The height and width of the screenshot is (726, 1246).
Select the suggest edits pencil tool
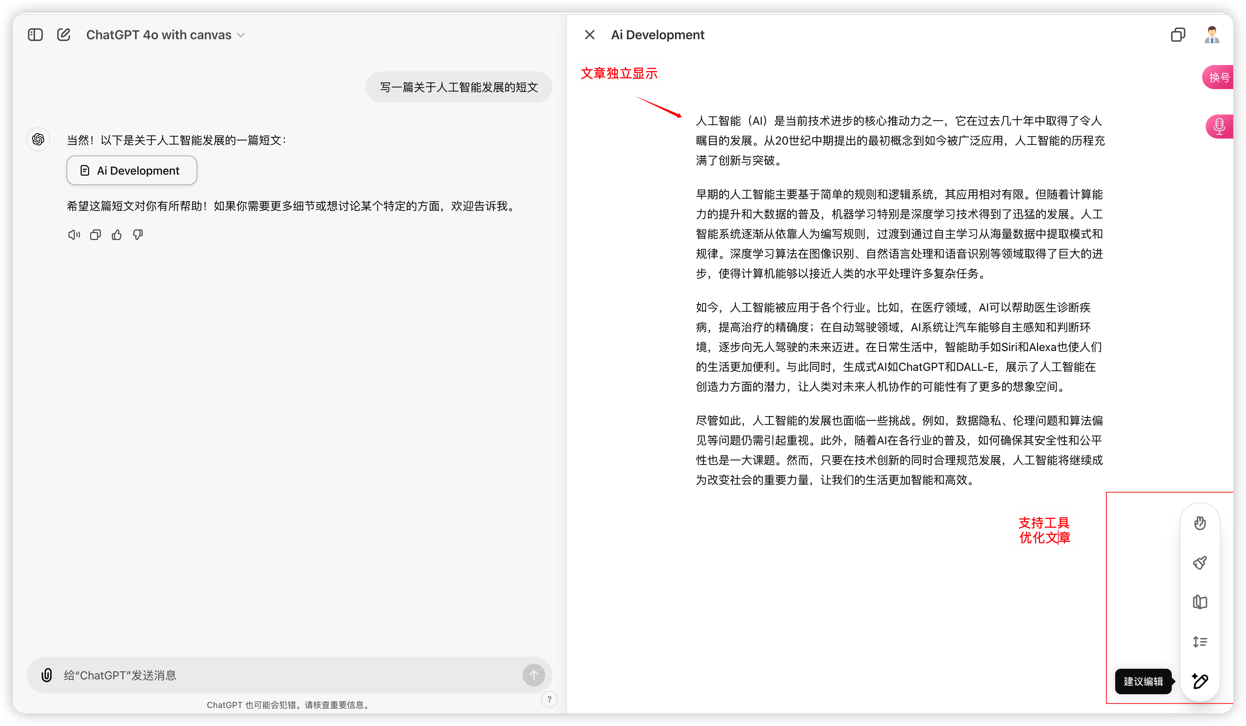click(1200, 681)
